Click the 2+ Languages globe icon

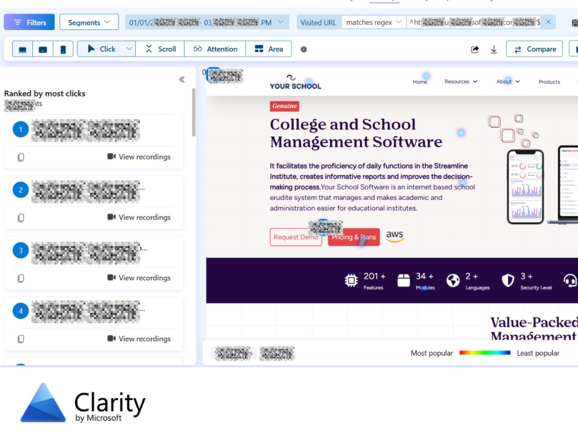click(x=453, y=280)
